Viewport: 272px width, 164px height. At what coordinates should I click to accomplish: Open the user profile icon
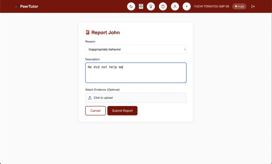(x=175, y=6)
